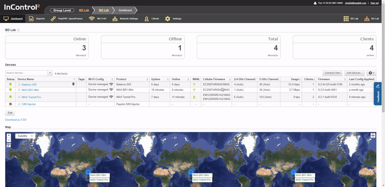Screen dimensions: 385x187
Task: Click WAN cellular signal icon for MAX BR1 Mini
Action: coord(194,90)
